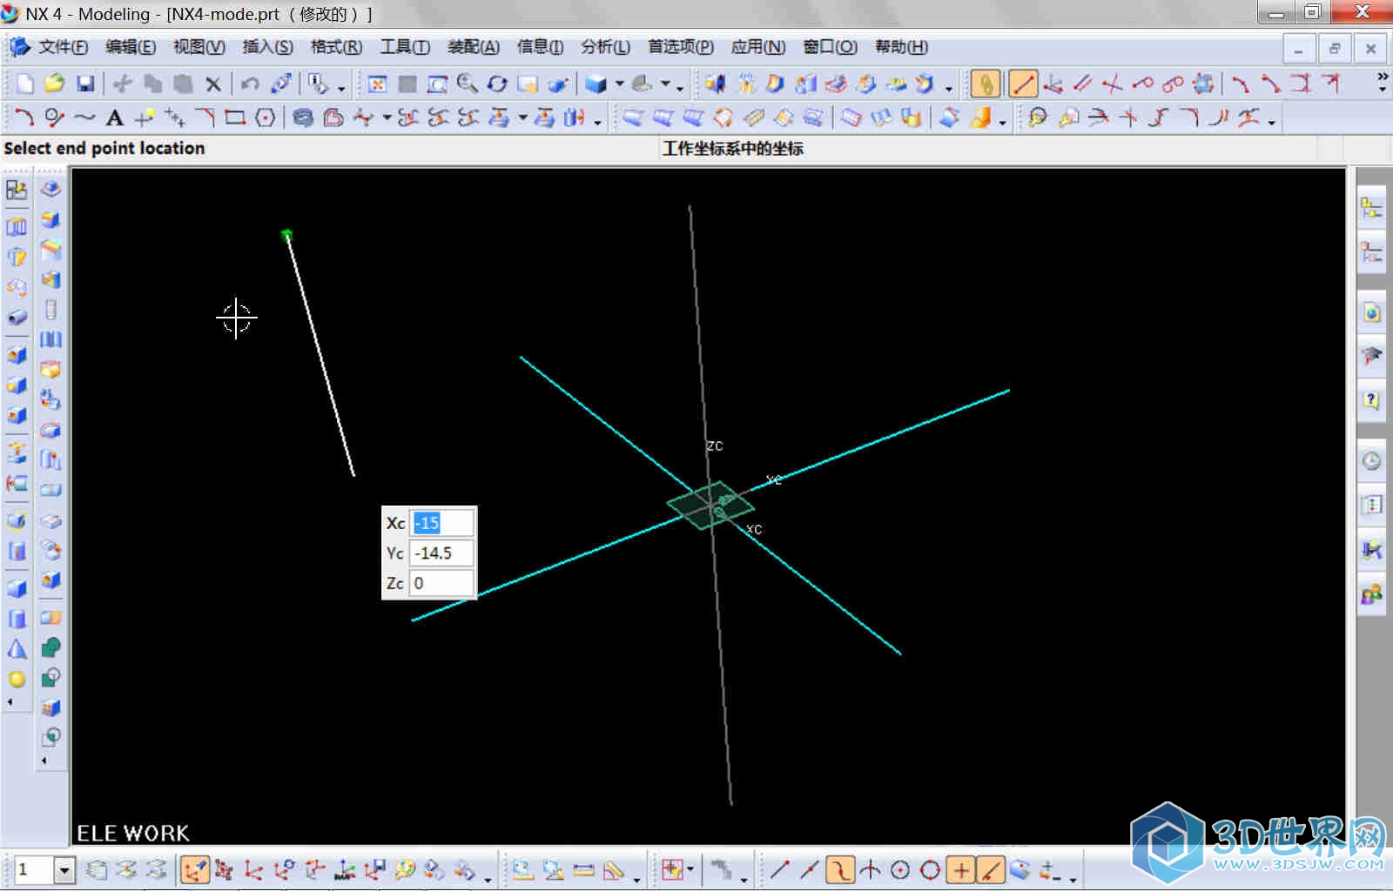Open the 文件(F) menu
The height and width of the screenshot is (891, 1393).
click(63, 47)
